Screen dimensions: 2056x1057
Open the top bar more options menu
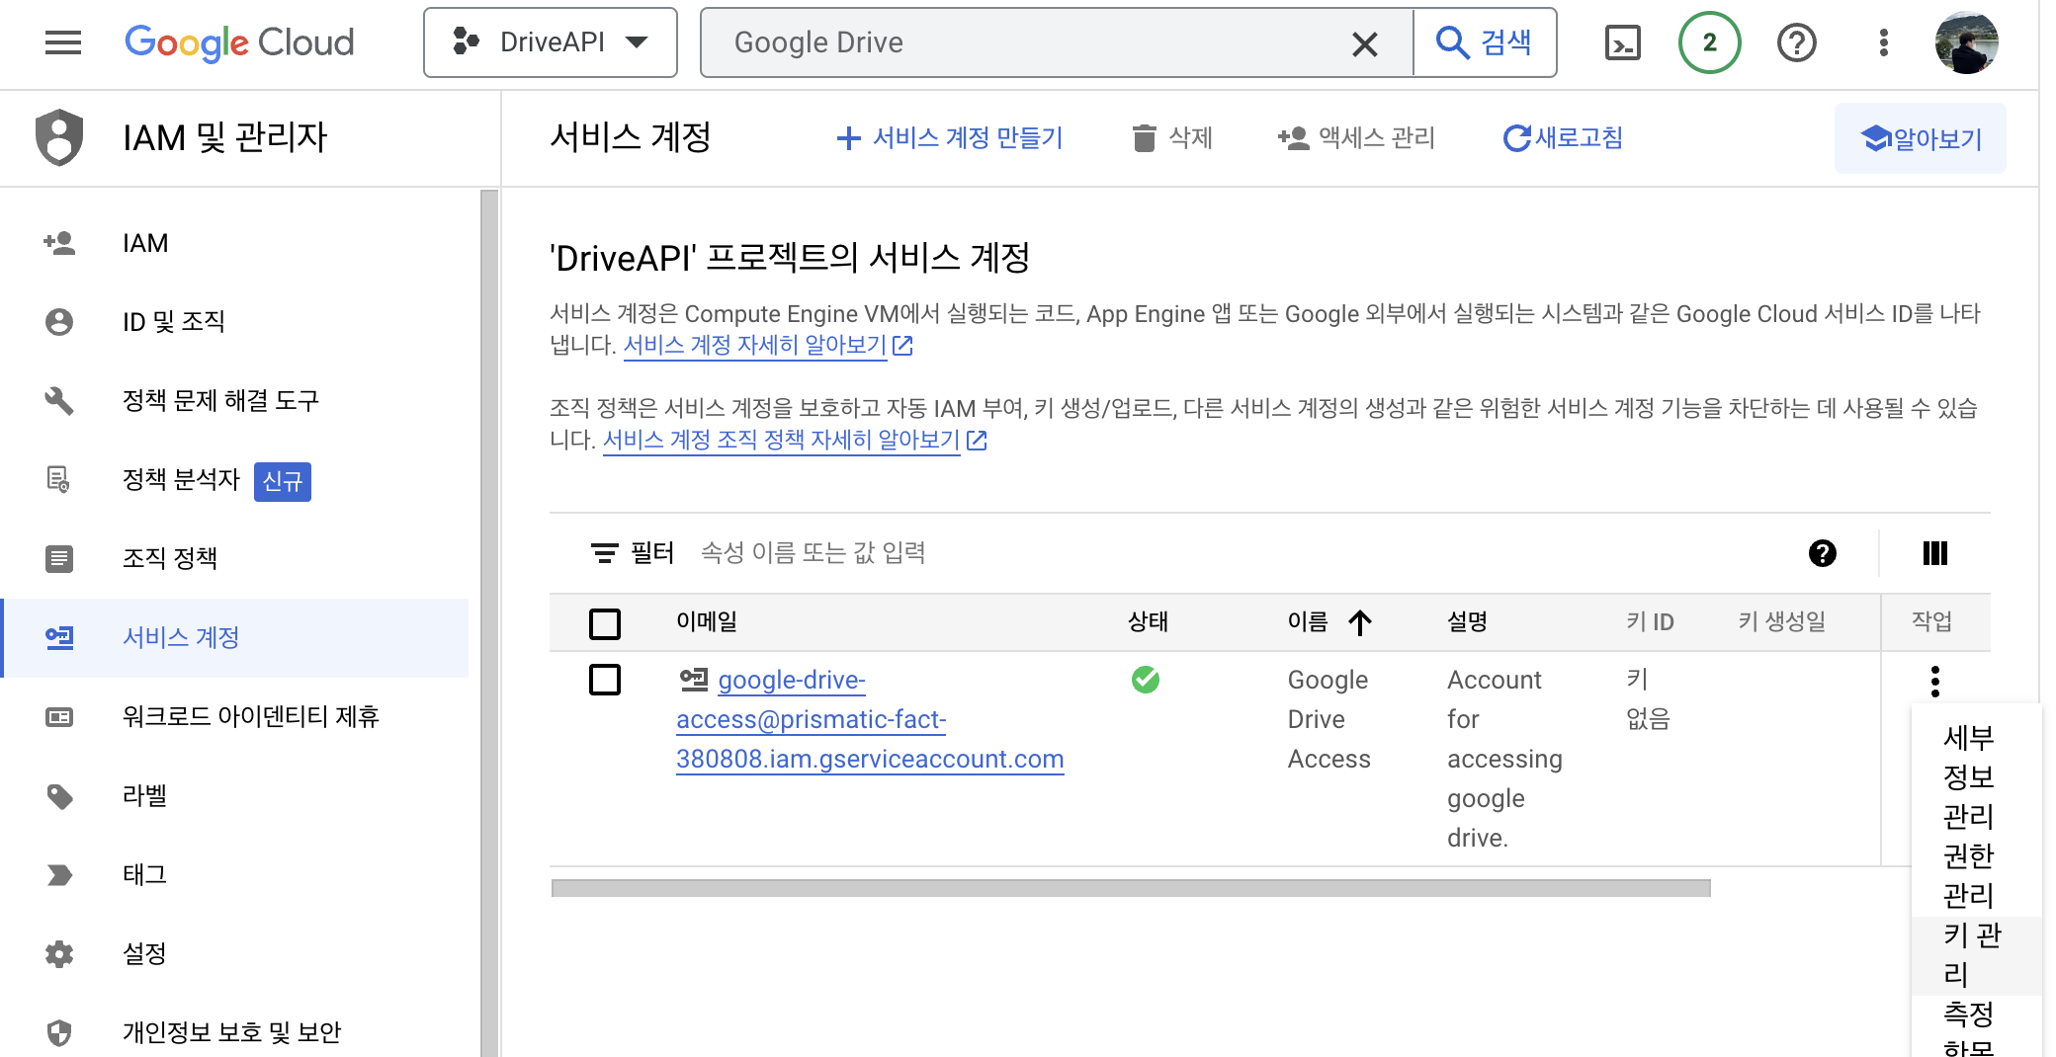pyautogui.click(x=1883, y=42)
